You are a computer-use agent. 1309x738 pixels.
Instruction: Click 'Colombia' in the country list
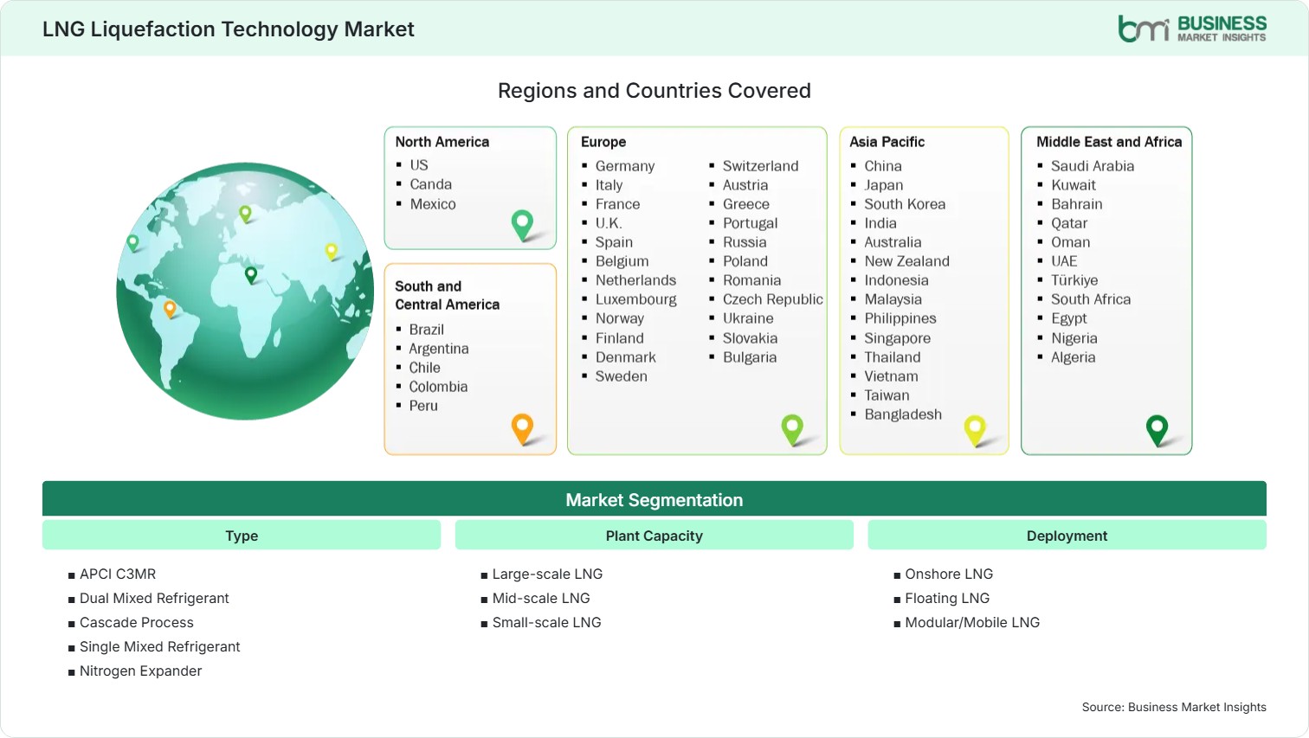coord(438,387)
